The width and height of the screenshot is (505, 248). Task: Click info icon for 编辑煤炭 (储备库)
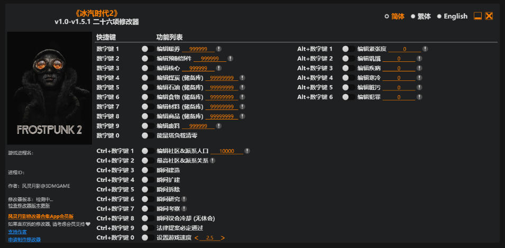(x=242, y=78)
